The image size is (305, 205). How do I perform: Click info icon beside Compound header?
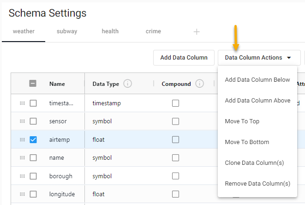pos(199,84)
